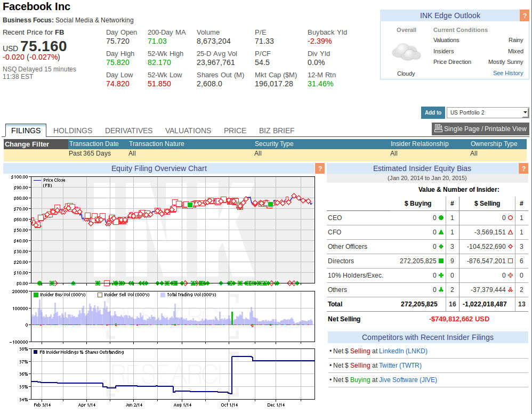Click the recent price 75.160
Screen dimensions: 532x414
click(43, 46)
